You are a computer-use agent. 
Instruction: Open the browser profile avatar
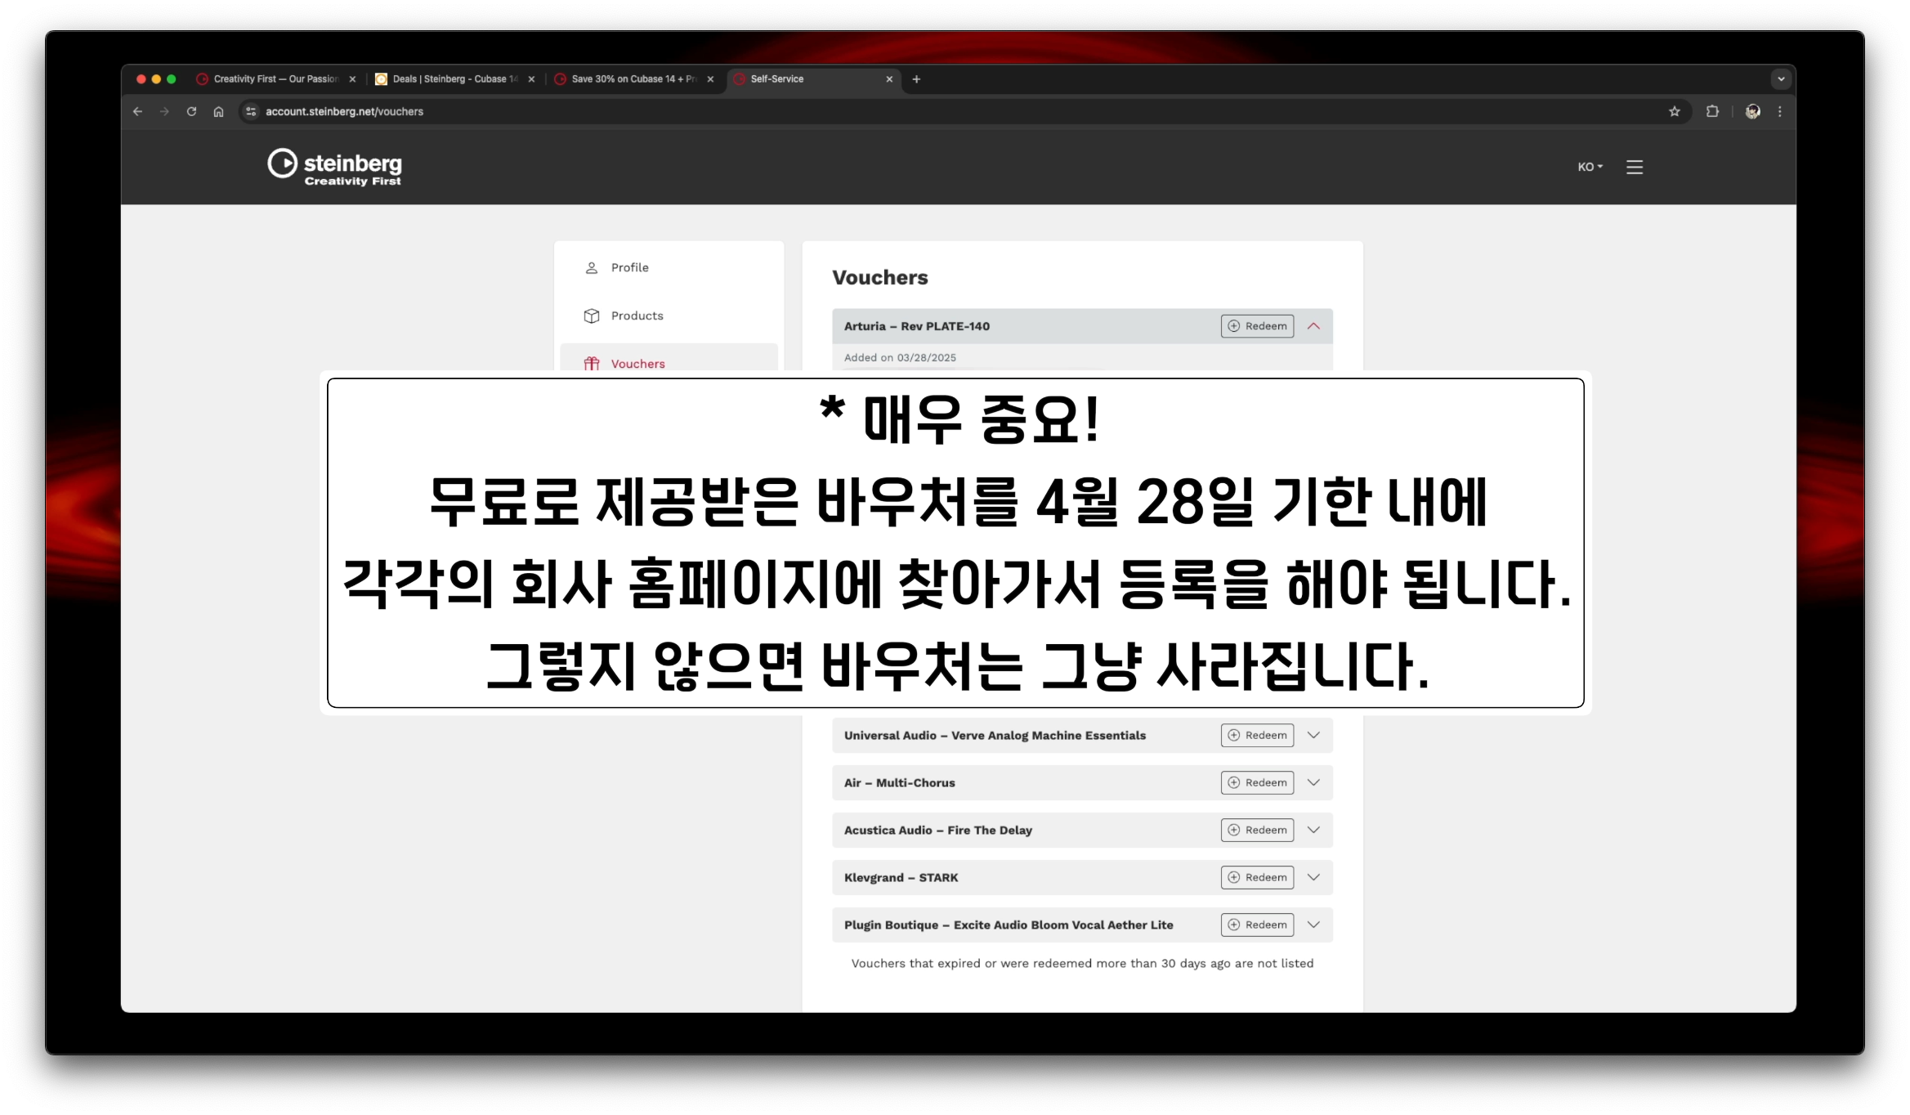1752,112
